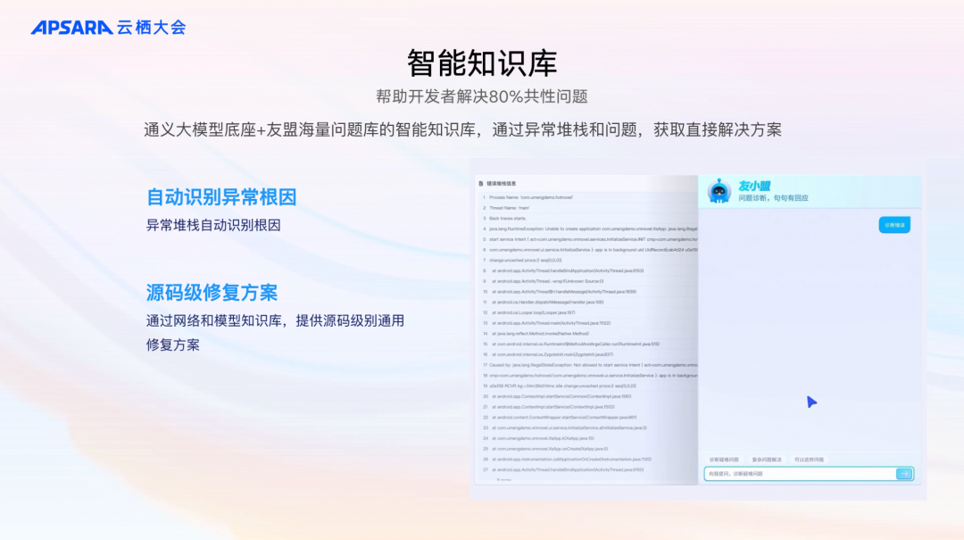Click the 问题诊断，句句有回应 subtitle
Image resolution: width=964 pixels, height=540 pixels.
[x=773, y=198]
